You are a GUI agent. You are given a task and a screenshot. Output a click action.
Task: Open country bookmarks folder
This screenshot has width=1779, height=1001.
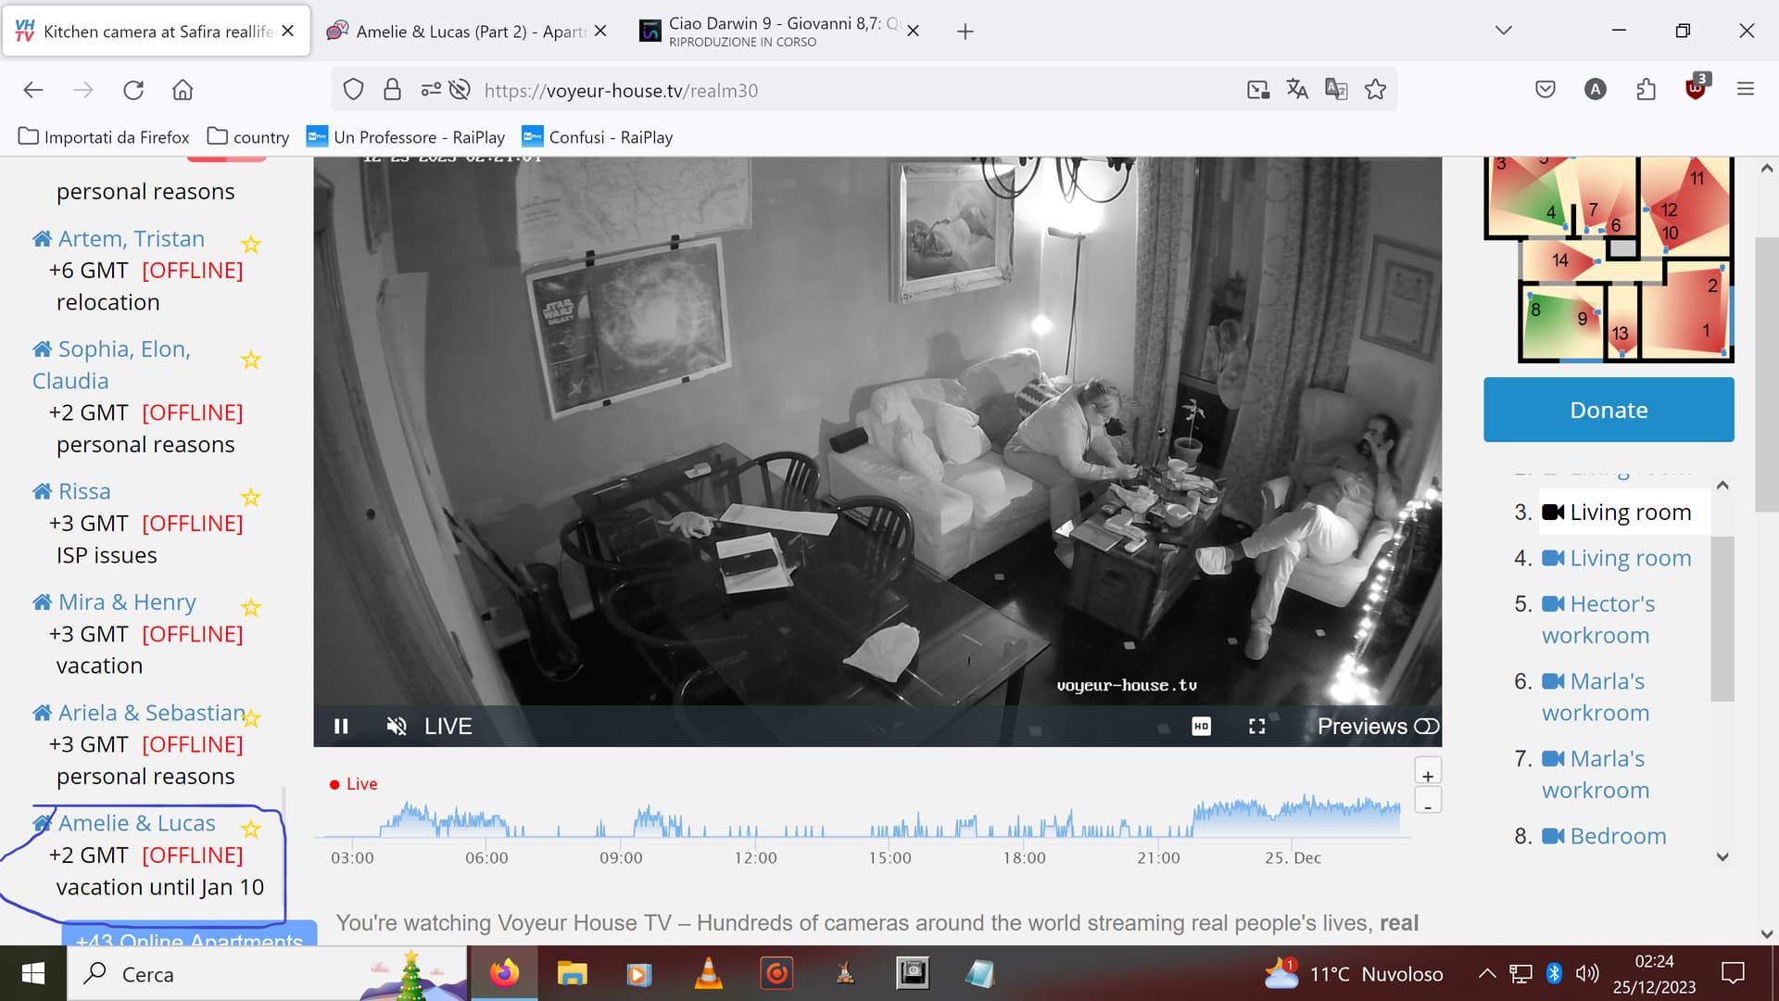[x=248, y=137]
